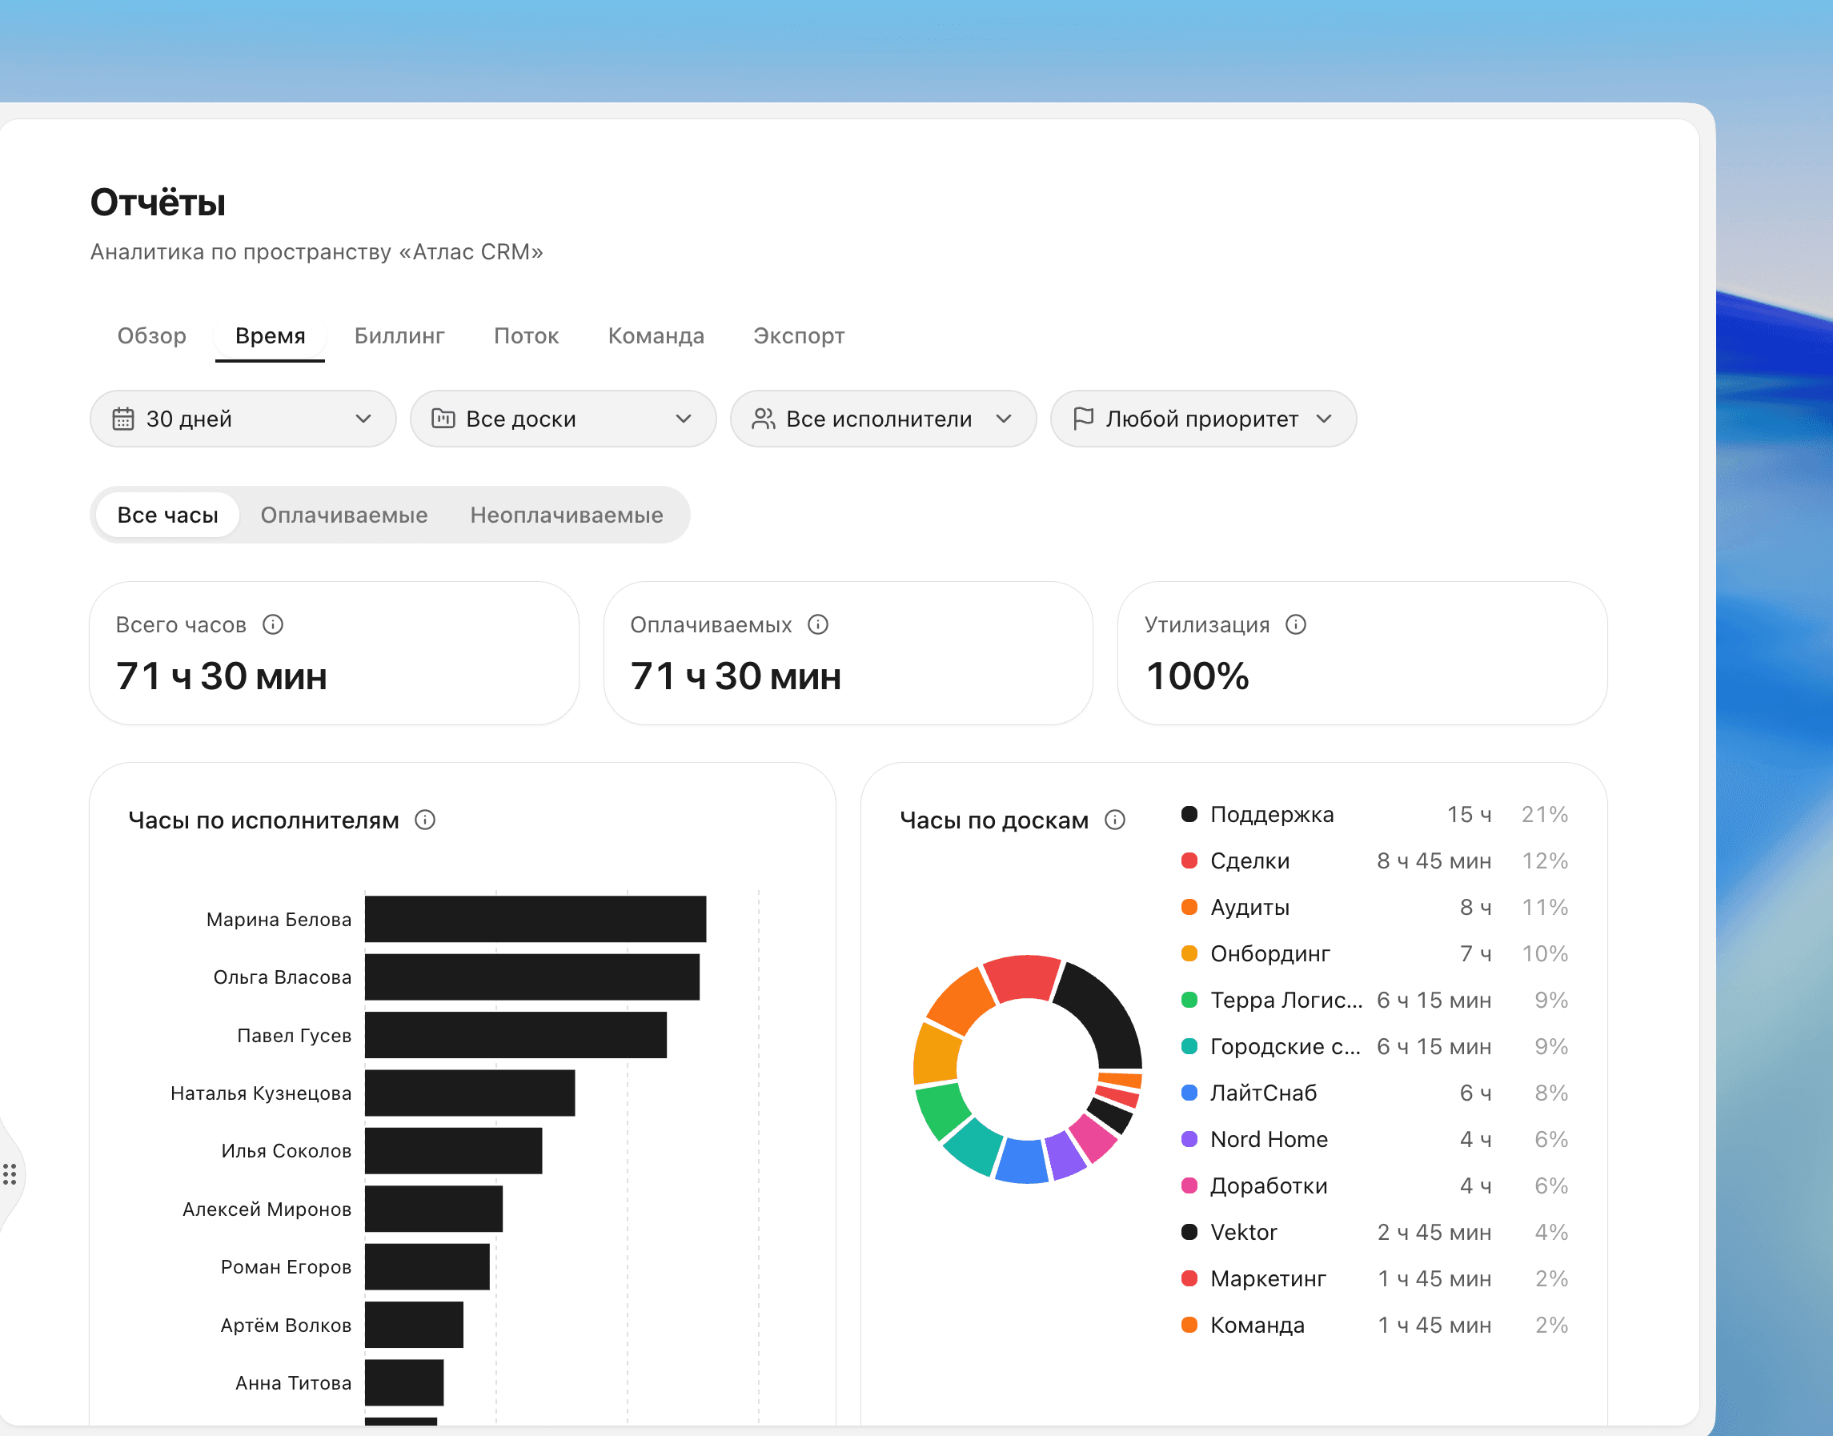
Task: Select the Все часы segment
Action: 167,515
